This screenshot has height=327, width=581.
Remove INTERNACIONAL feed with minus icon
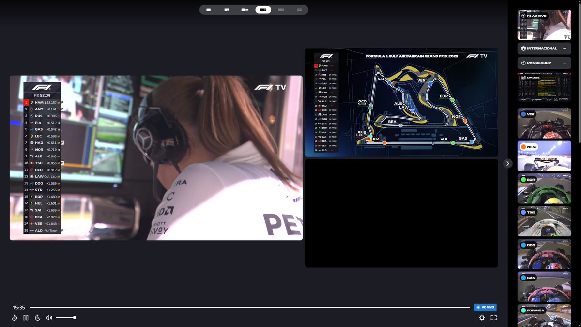(x=564, y=49)
